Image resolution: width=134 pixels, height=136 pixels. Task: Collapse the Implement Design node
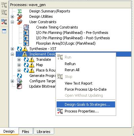[12, 54]
